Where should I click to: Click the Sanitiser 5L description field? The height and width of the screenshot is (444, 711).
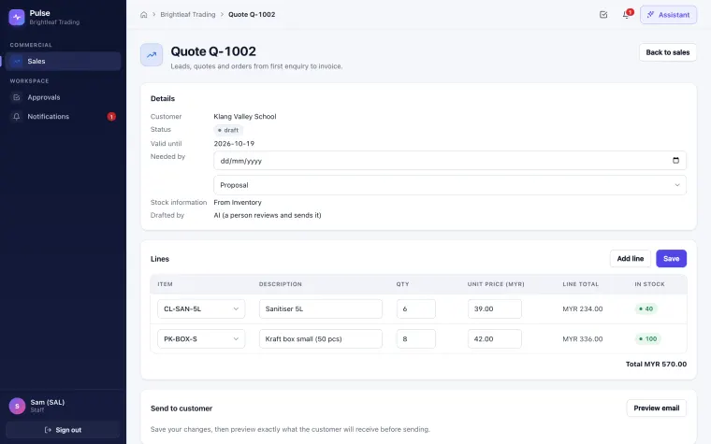coord(321,309)
